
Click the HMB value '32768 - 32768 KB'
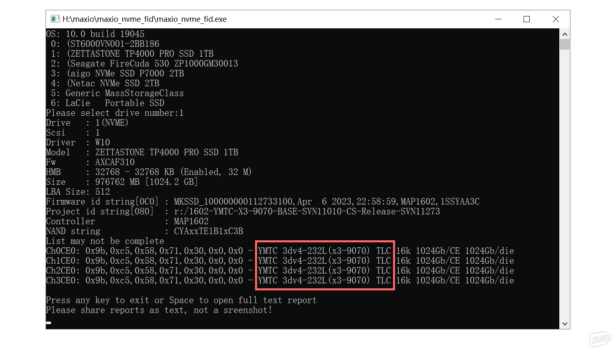pos(135,172)
